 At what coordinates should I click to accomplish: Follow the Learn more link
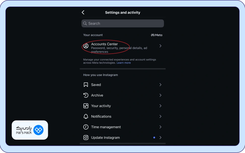pyautogui.click(x=124, y=63)
